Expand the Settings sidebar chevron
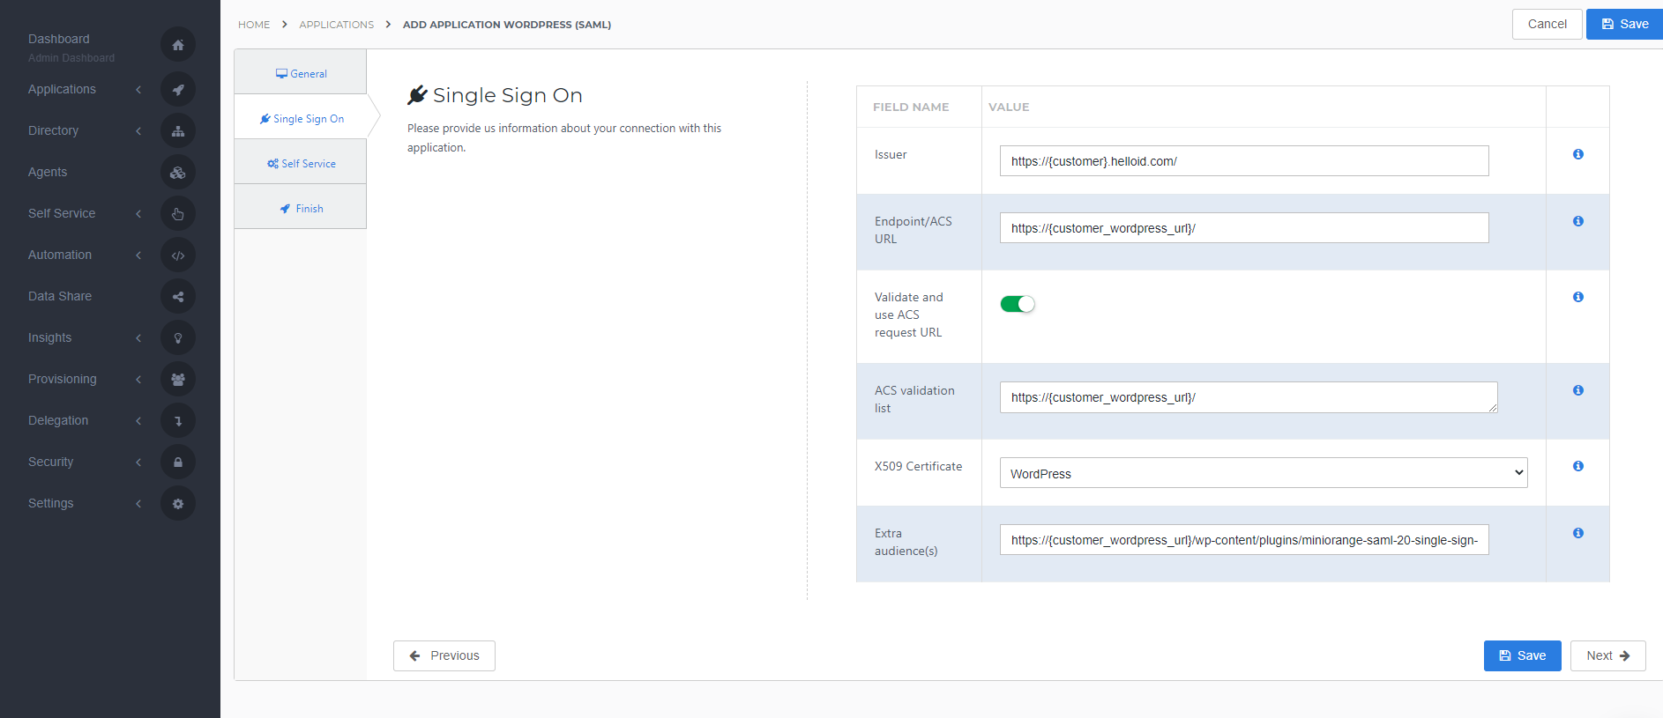Image resolution: width=1663 pixels, height=718 pixels. click(138, 503)
